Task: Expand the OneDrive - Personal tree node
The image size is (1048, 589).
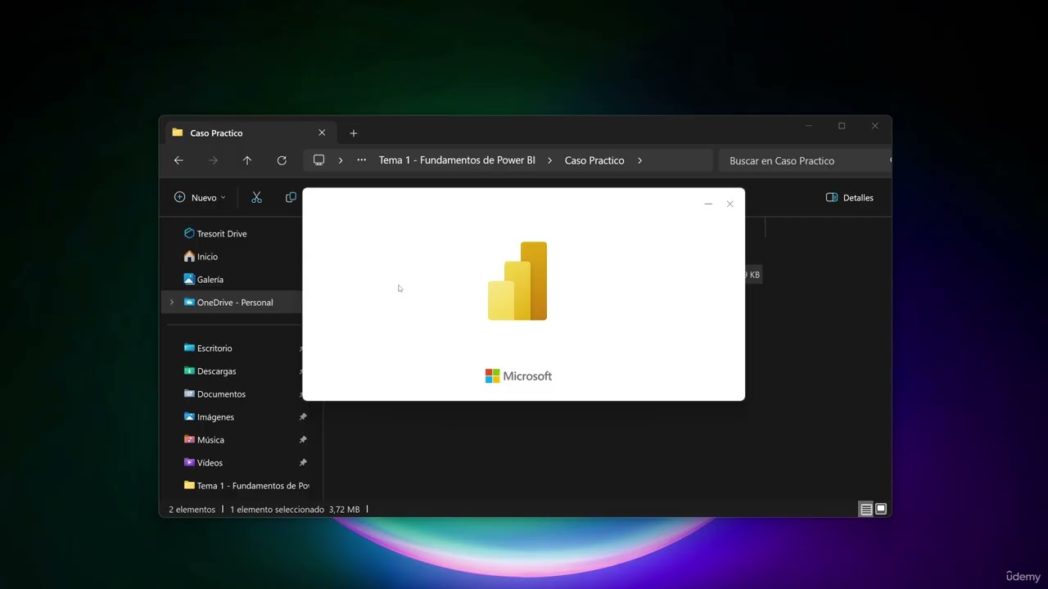Action: pyautogui.click(x=172, y=302)
